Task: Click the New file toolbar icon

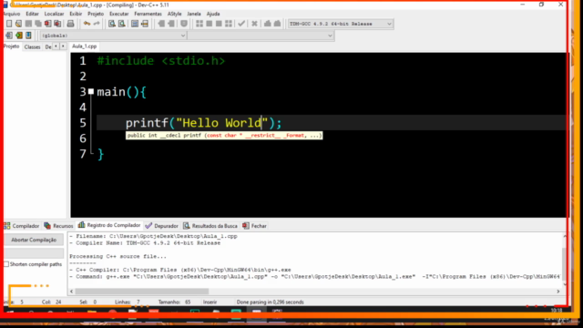Action: tap(9, 24)
